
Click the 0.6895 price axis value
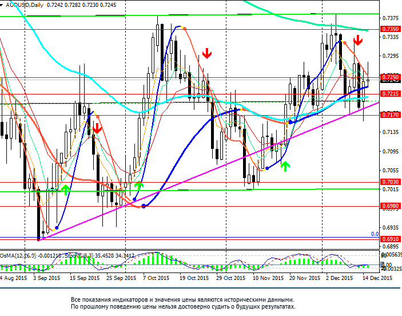point(391,247)
